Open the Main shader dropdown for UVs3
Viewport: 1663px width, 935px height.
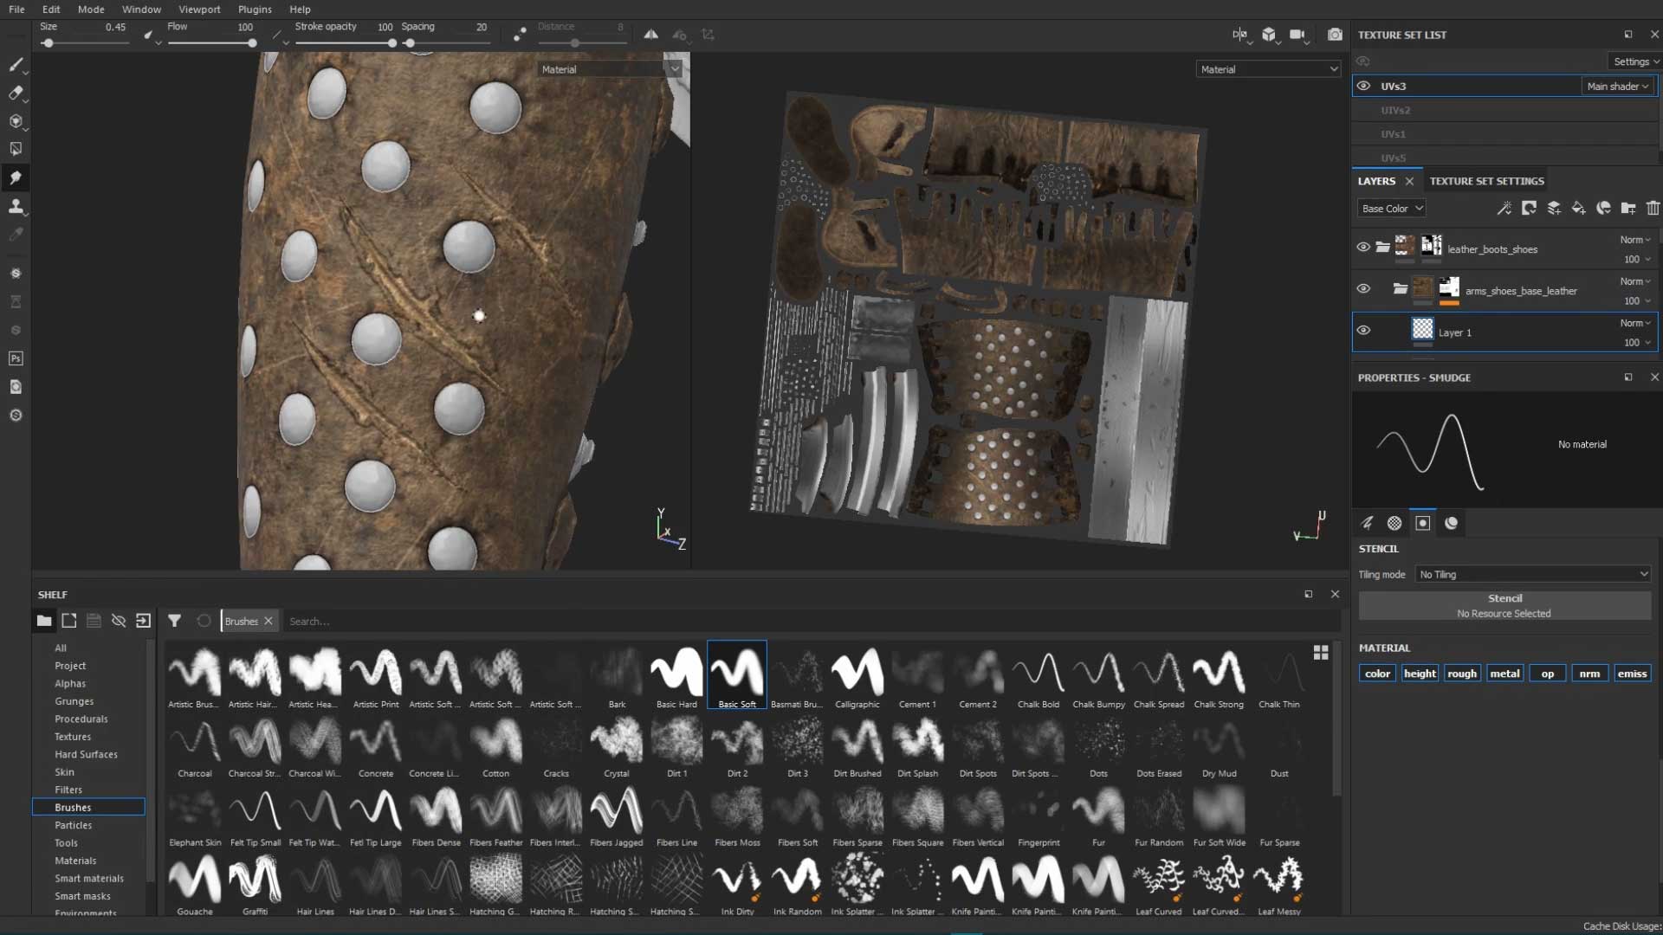point(1616,86)
